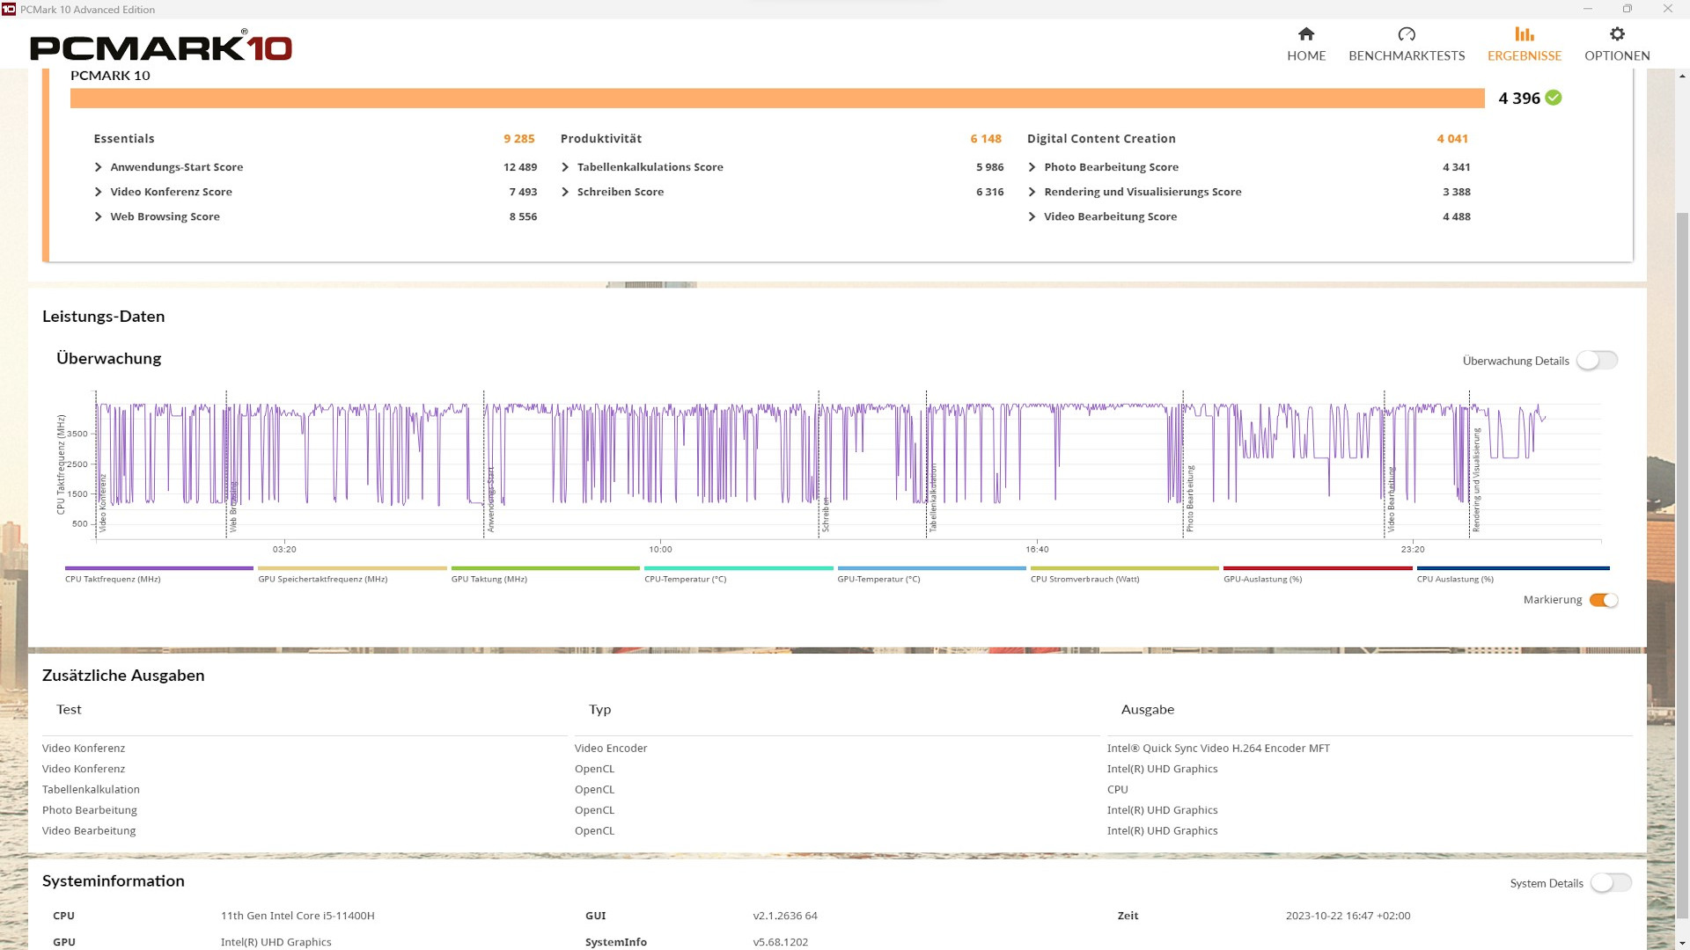Click the Home house icon
1690x950 pixels.
click(x=1306, y=34)
